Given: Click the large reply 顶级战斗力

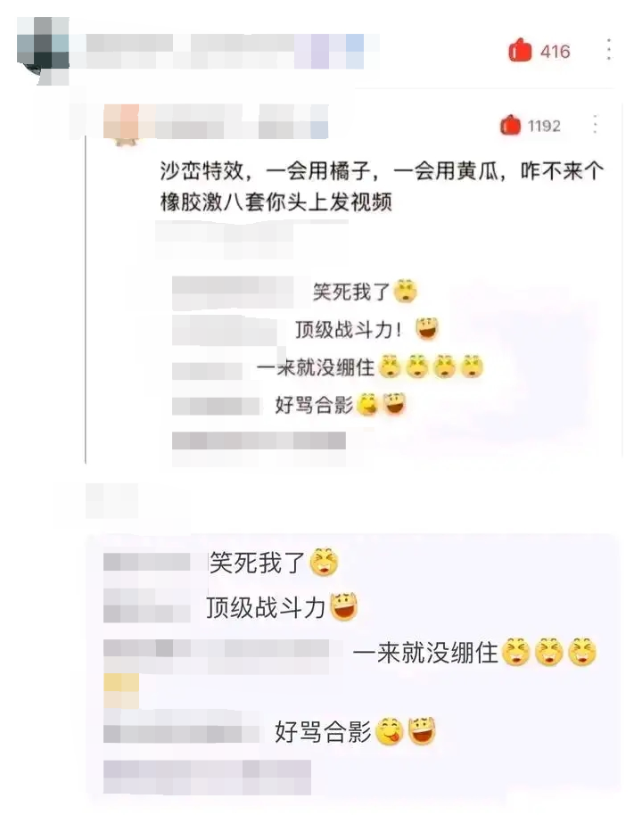Looking at the screenshot, I should click(x=266, y=607).
